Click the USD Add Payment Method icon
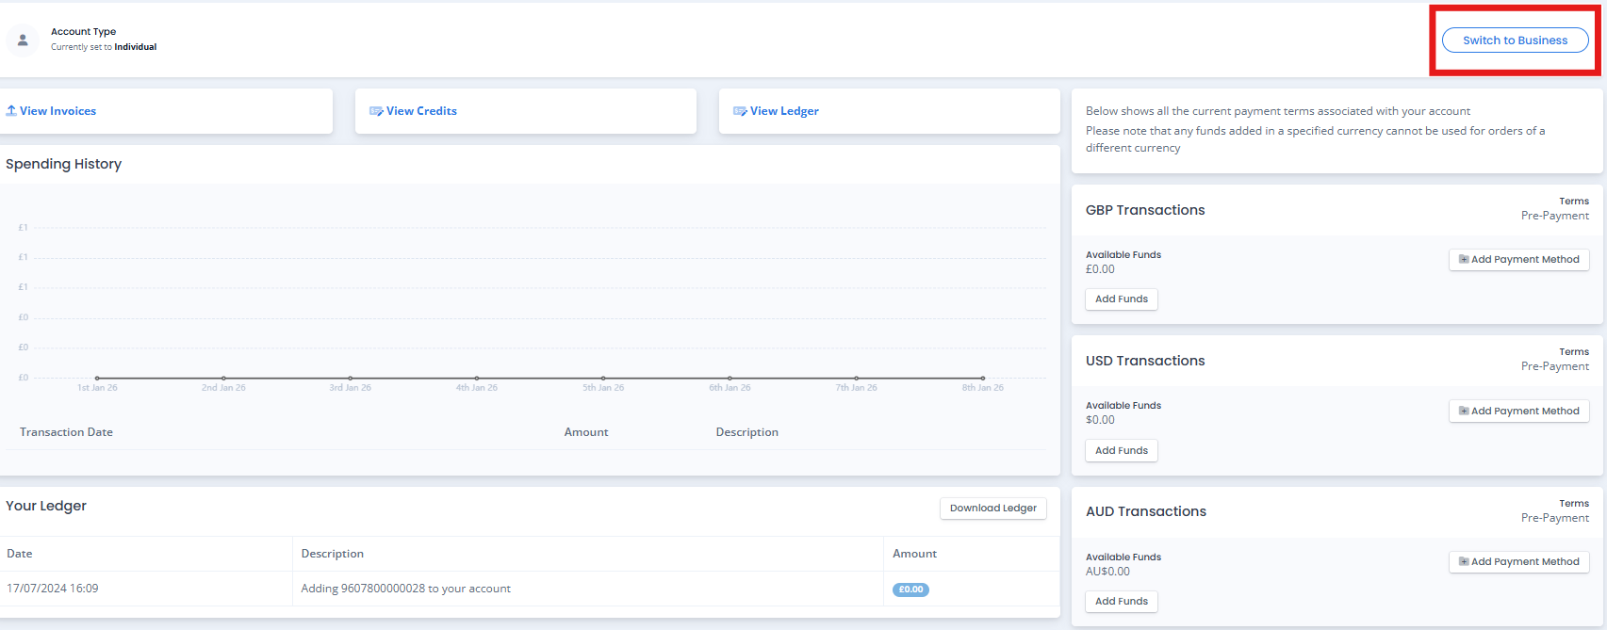The height and width of the screenshot is (630, 1607). tap(1464, 412)
